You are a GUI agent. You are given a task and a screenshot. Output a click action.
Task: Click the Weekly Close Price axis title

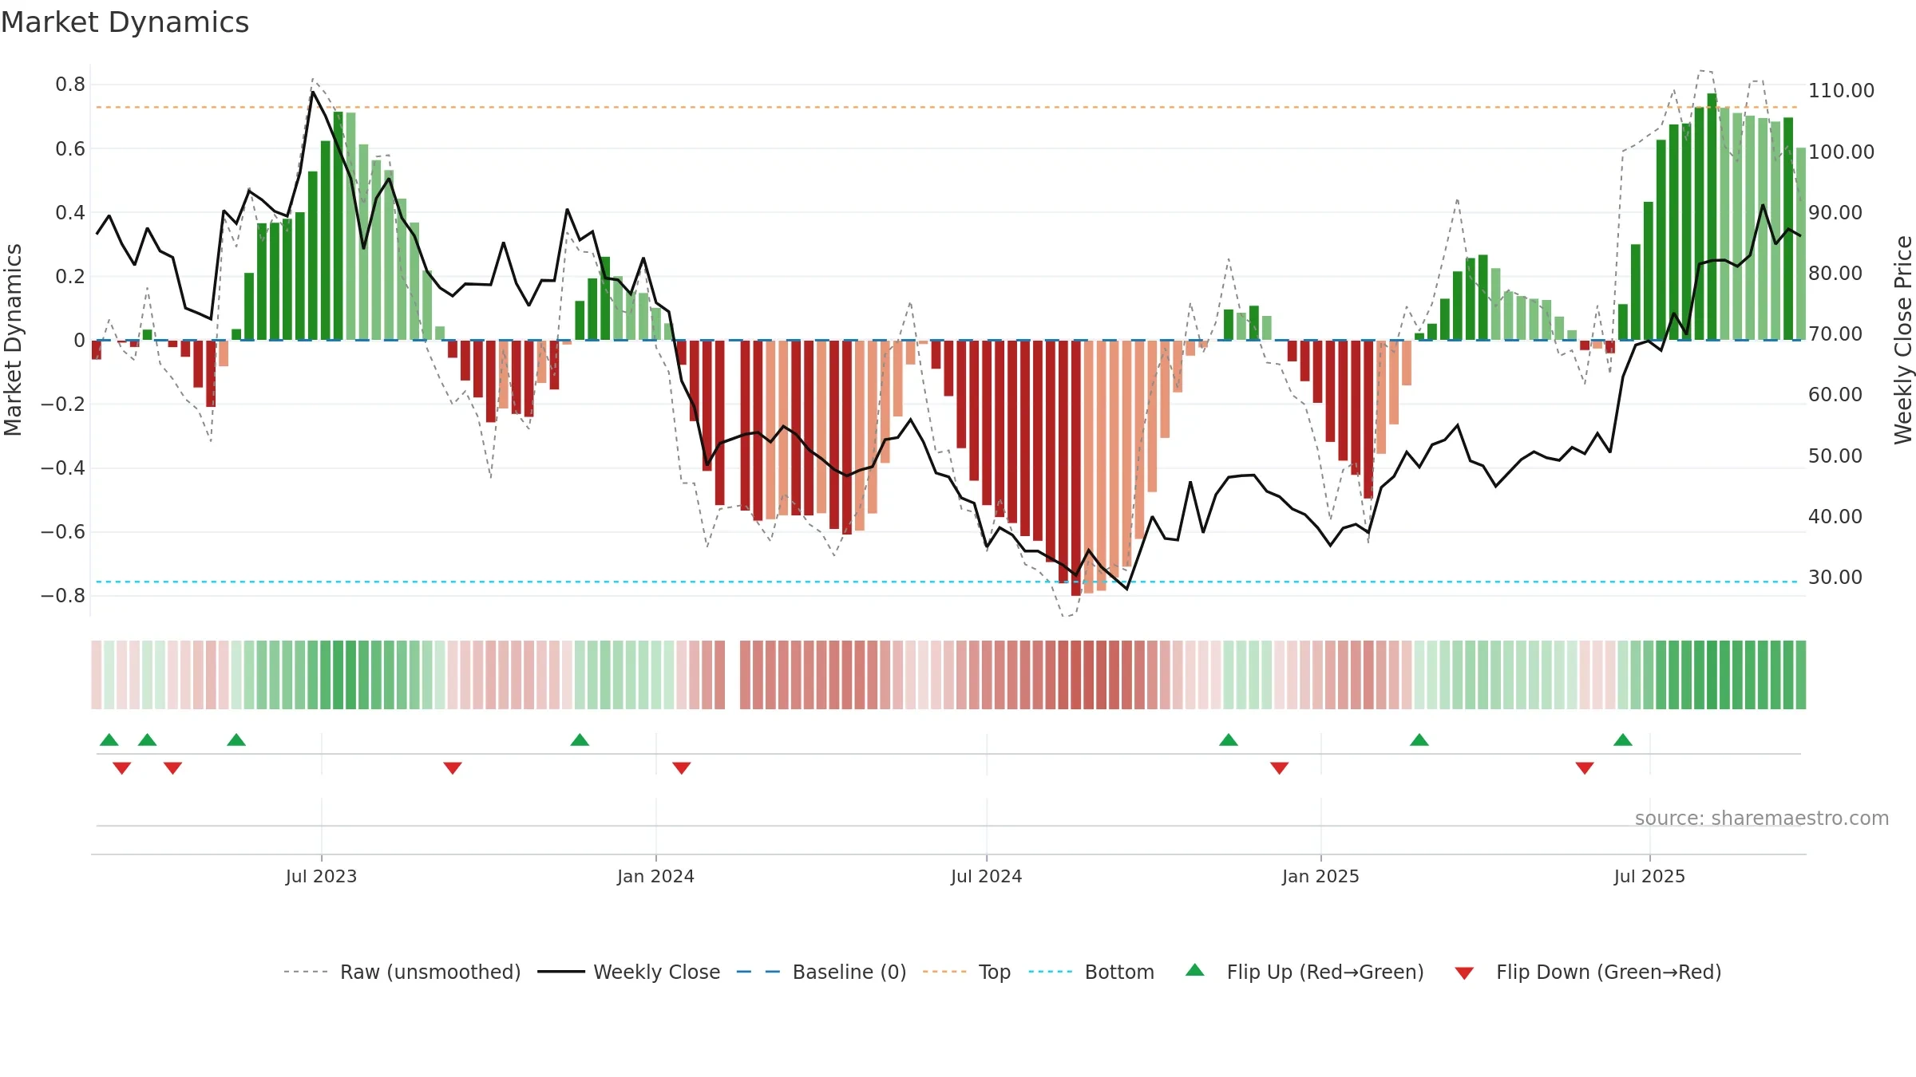click(x=1903, y=340)
